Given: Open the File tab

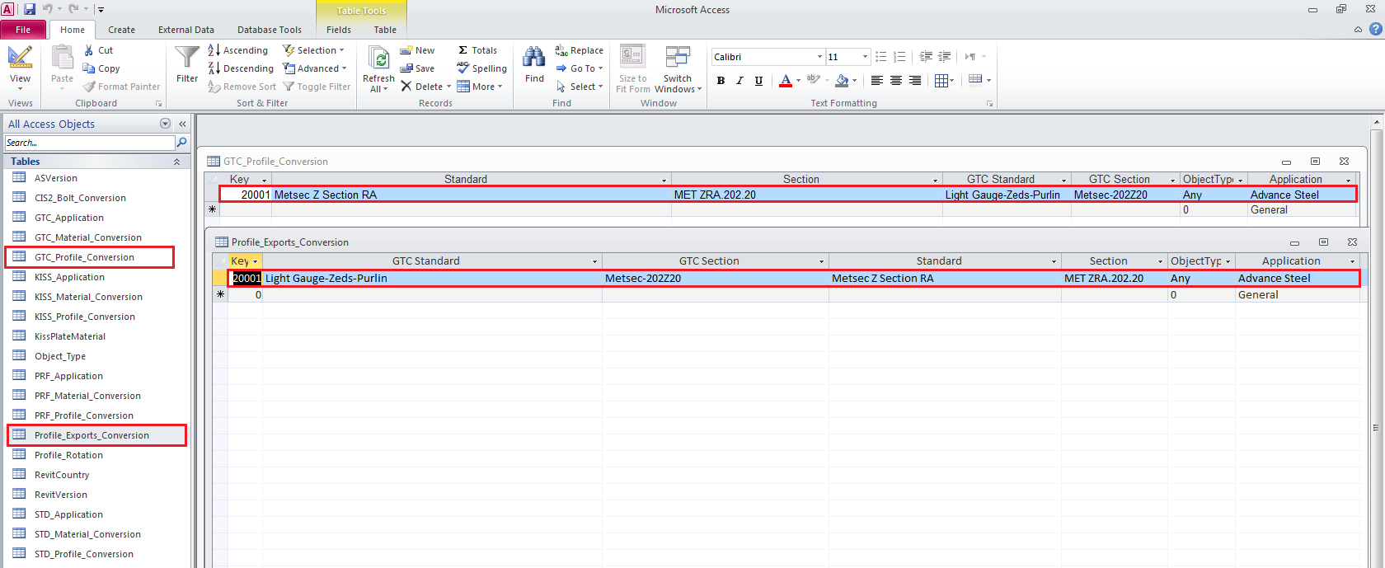Looking at the screenshot, I should [23, 30].
